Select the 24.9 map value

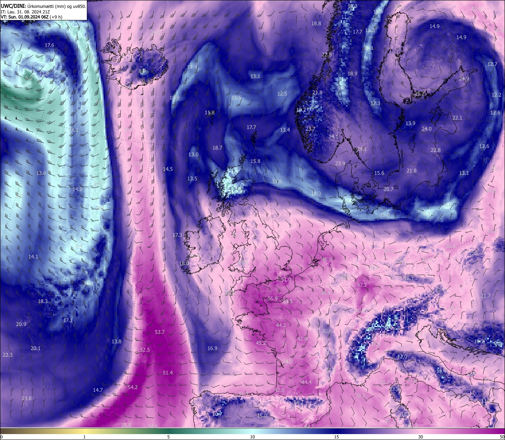point(464,79)
